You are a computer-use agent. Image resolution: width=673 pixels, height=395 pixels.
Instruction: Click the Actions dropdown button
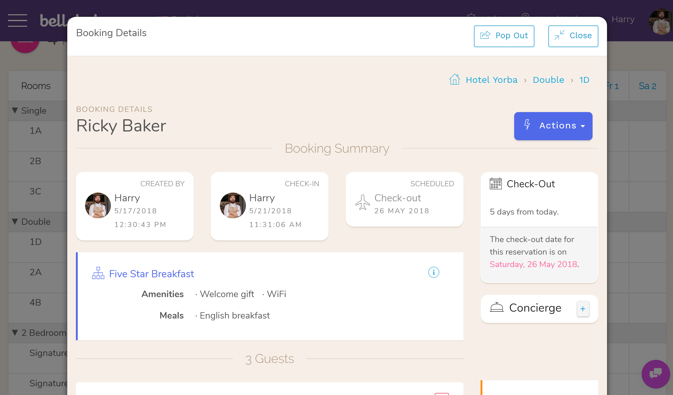553,126
